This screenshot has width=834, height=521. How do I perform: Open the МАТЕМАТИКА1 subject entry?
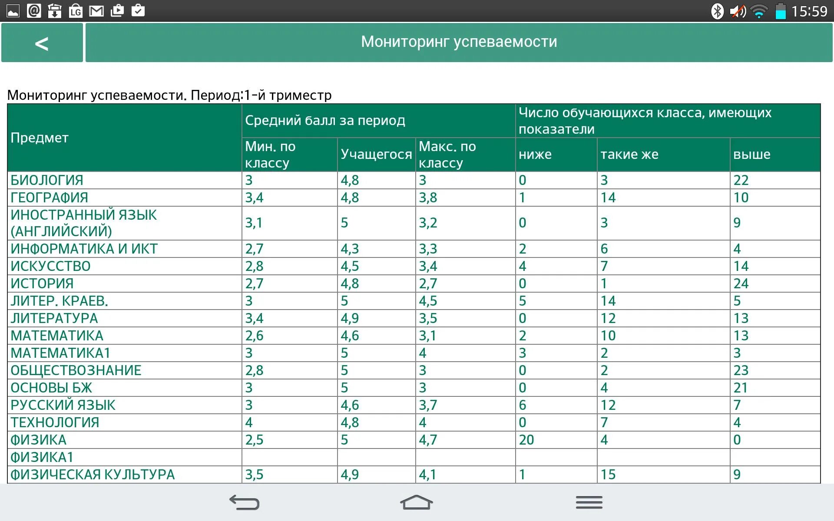pyautogui.click(x=60, y=353)
